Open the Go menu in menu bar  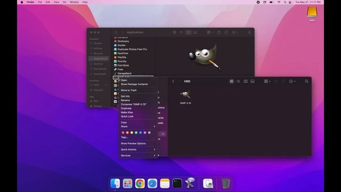pyautogui.click(x=64, y=2)
